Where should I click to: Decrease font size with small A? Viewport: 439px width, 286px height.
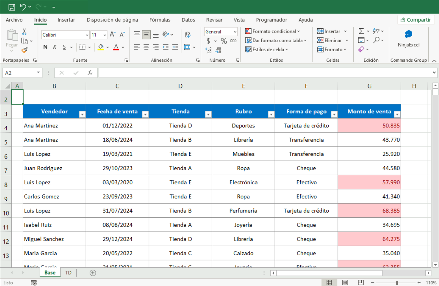click(122, 34)
